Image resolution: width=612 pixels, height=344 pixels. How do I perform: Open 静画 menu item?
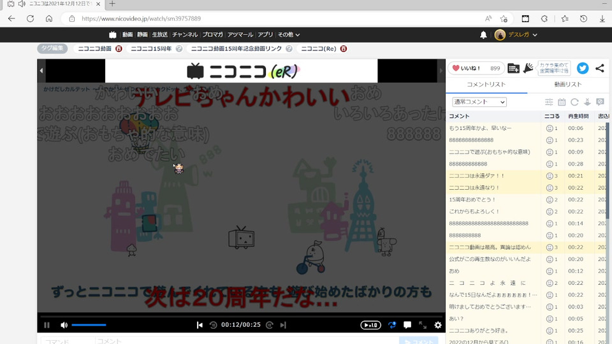pos(142,34)
